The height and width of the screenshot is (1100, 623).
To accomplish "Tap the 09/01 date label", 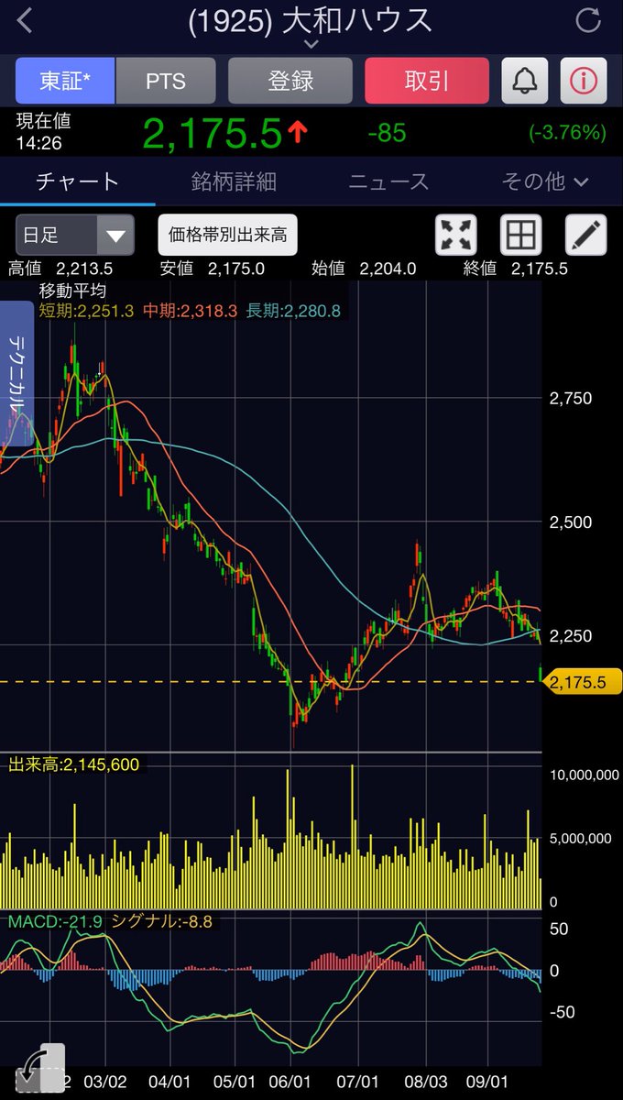I will tap(487, 1082).
